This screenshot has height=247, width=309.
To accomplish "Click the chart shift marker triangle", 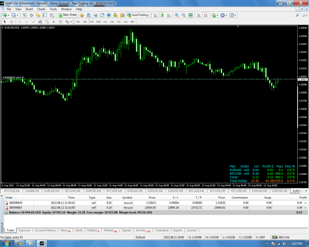I will [238, 26].
